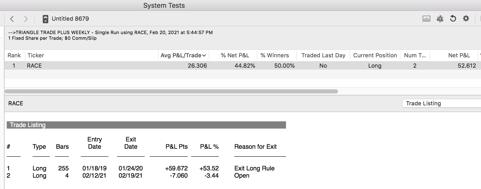Click the circular refresh arrow icon
This screenshot has height=189, width=481.
453,19
